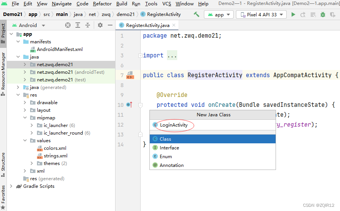Select Interface in New Java Class list
This screenshot has width=340, height=211.
[x=213, y=148]
